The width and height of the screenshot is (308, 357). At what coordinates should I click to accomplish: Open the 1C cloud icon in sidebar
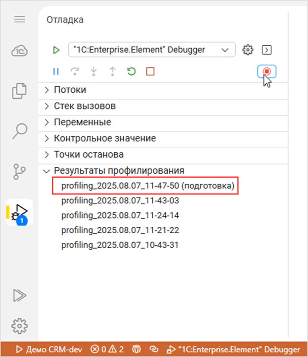(19, 51)
